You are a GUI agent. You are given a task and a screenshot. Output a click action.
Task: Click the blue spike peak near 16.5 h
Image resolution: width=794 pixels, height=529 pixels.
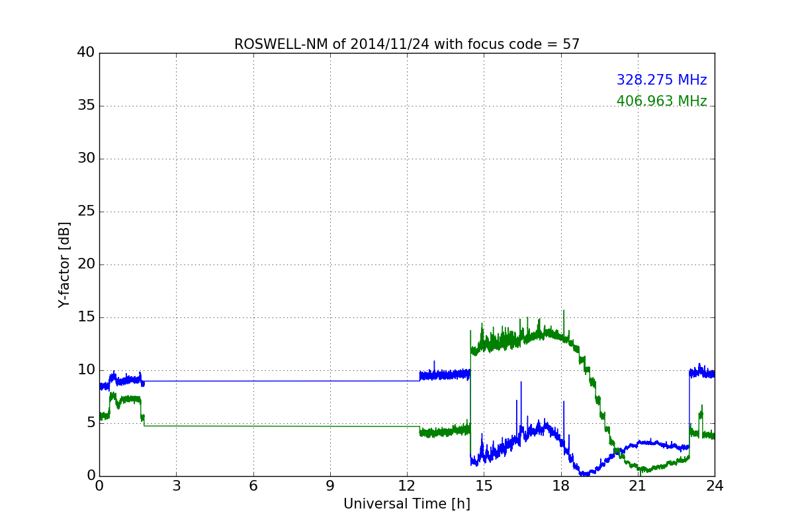pos(521,383)
